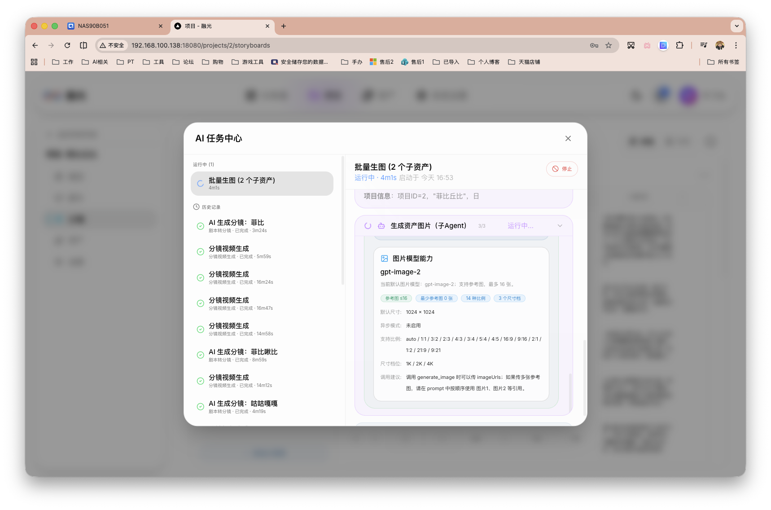Open the 购物 bookmark folder
Image resolution: width=771 pixels, height=510 pixels.
pos(213,62)
